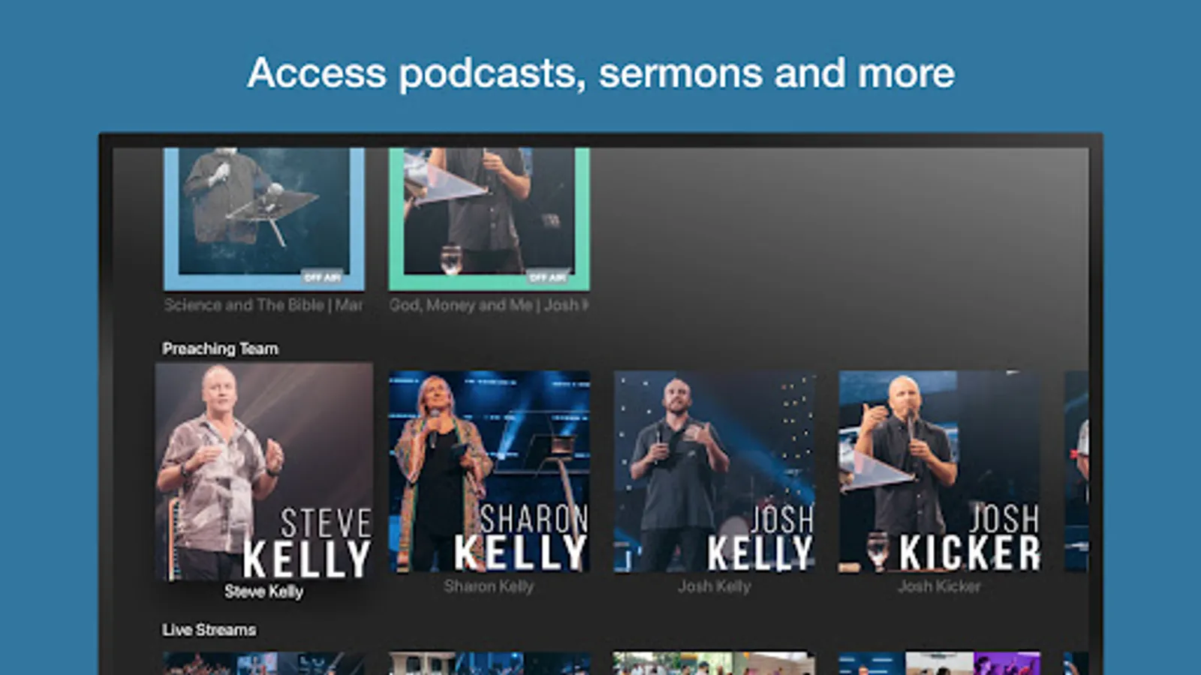The height and width of the screenshot is (675, 1201).
Task: Open the Steve Kelly preacher thumbnail
Action: tap(264, 472)
